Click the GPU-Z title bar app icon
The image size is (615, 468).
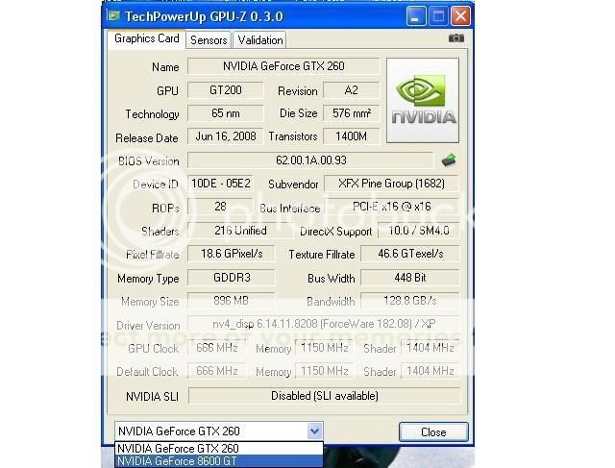[x=113, y=16]
